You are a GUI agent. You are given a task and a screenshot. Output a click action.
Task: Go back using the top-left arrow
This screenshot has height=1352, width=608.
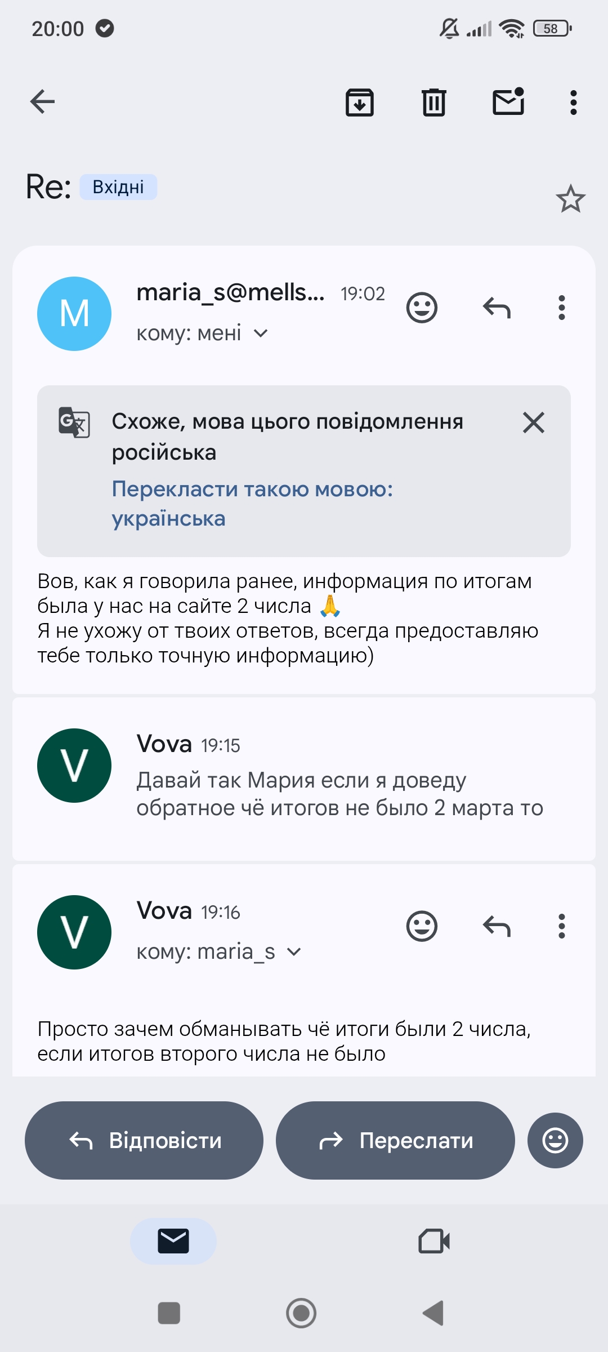tap(42, 102)
